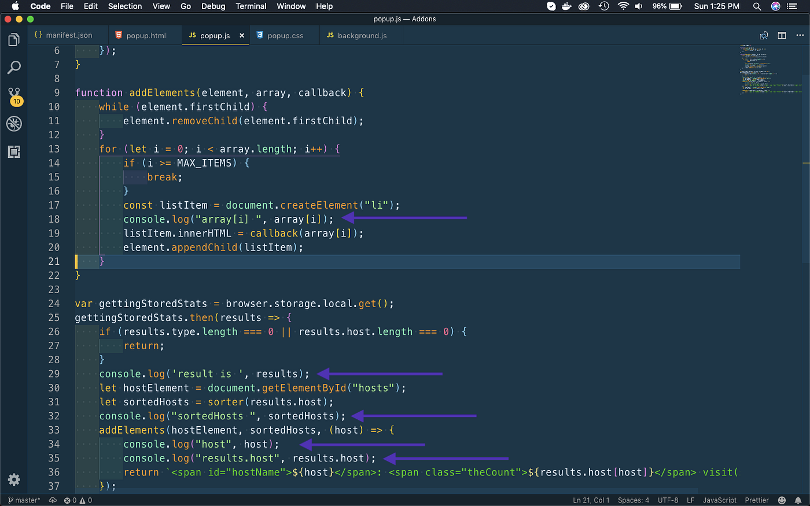Image resolution: width=810 pixels, height=506 pixels.
Task: Open Spotlight search magnifier in menu bar
Action: coord(757,6)
